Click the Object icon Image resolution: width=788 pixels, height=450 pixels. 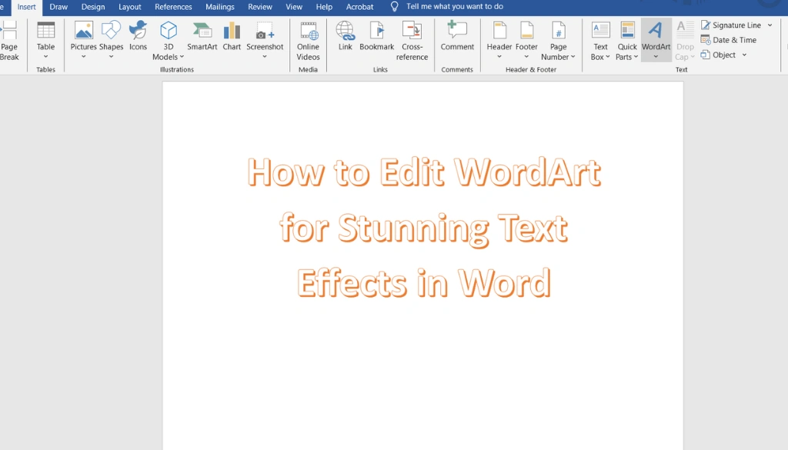(706, 55)
